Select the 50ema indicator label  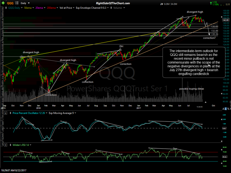28,8
